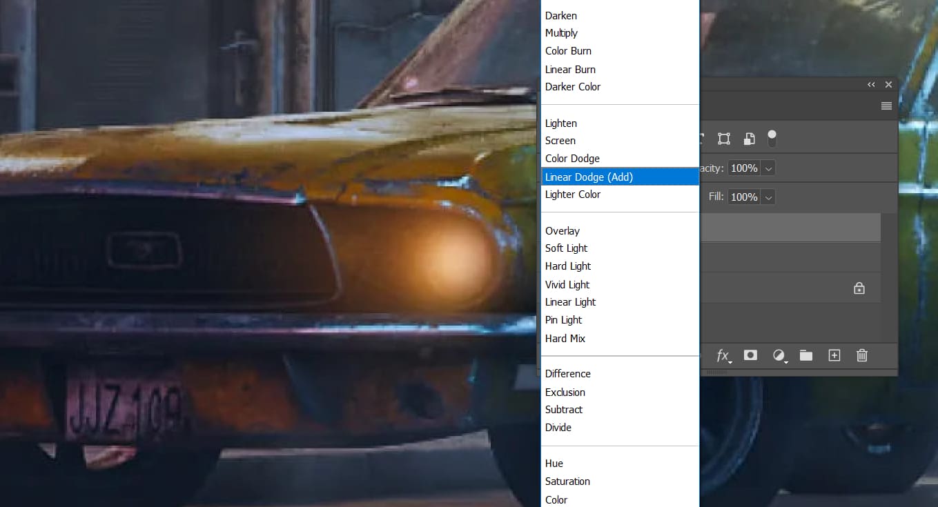Delete the selected layer
This screenshot has height=507, width=938.
[x=861, y=355]
